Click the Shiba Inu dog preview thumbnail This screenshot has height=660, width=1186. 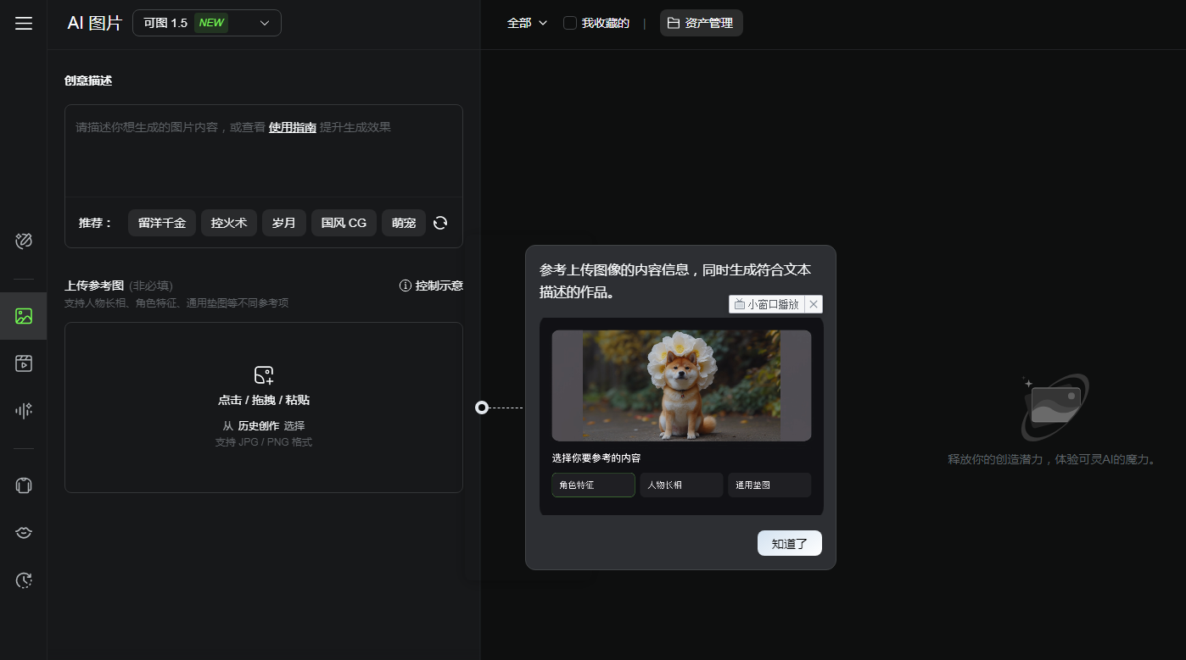[680, 385]
